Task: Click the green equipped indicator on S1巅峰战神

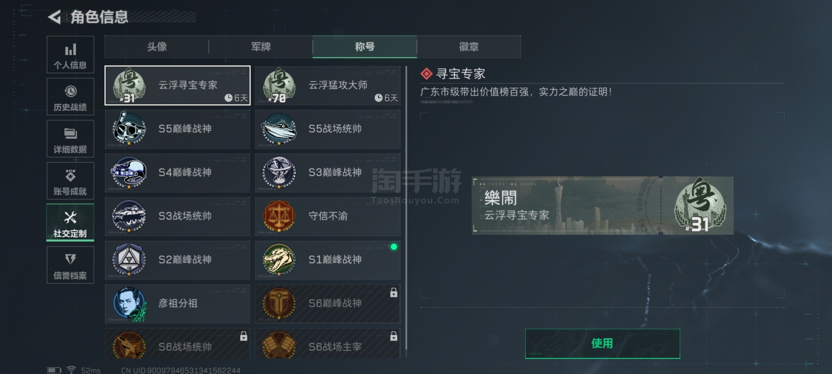Action: pyautogui.click(x=393, y=247)
